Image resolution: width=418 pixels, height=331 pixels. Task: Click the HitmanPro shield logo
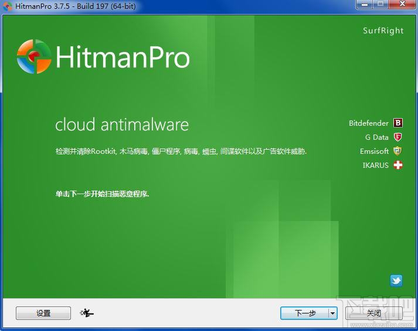tap(34, 56)
